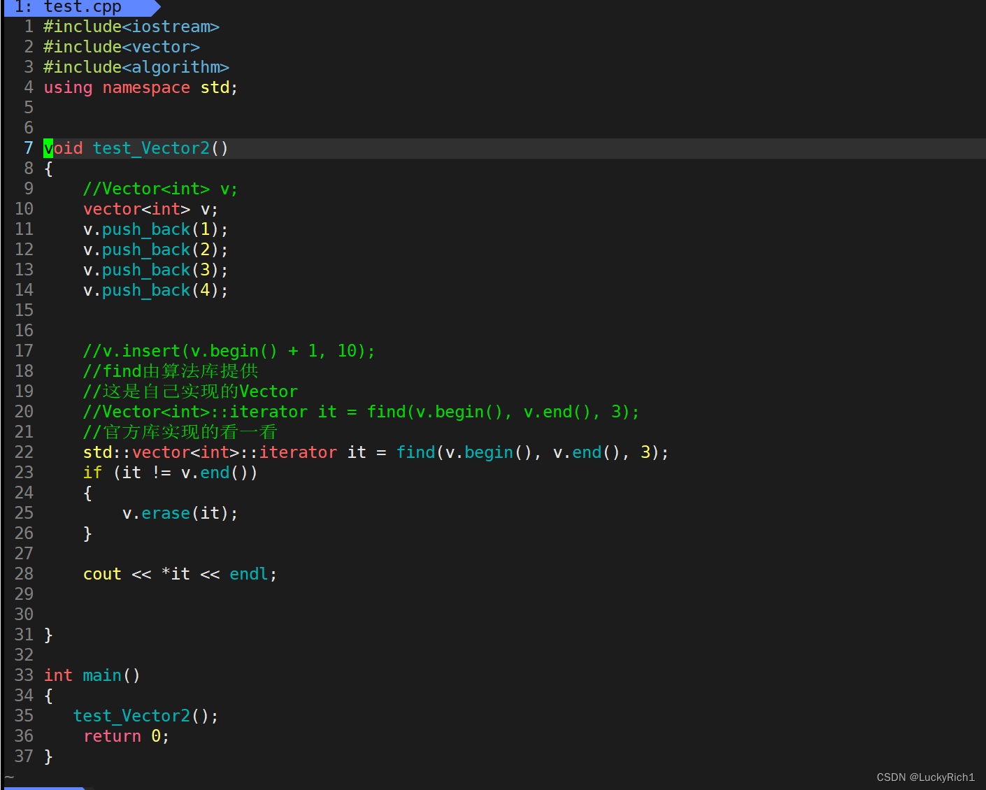Viewport: 986px width, 790px height.
Task: Click the 'v.push_back(3);' statement
Action: point(155,270)
